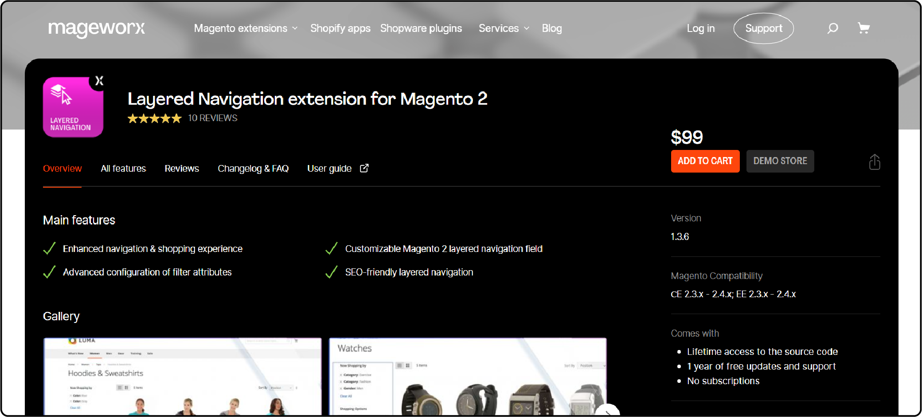Click the Support button
Image resolution: width=922 pixels, height=417 pixels.
click(764, 28)
